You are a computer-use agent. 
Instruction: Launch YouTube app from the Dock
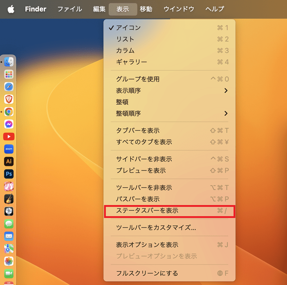tap(9, 137)
